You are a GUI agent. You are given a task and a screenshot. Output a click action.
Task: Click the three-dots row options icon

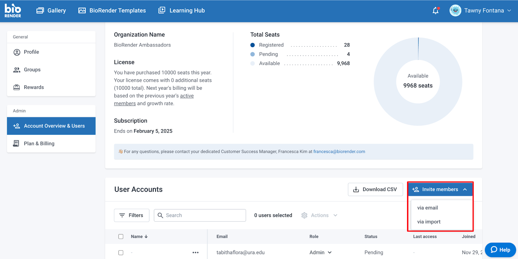pos(196,253)
